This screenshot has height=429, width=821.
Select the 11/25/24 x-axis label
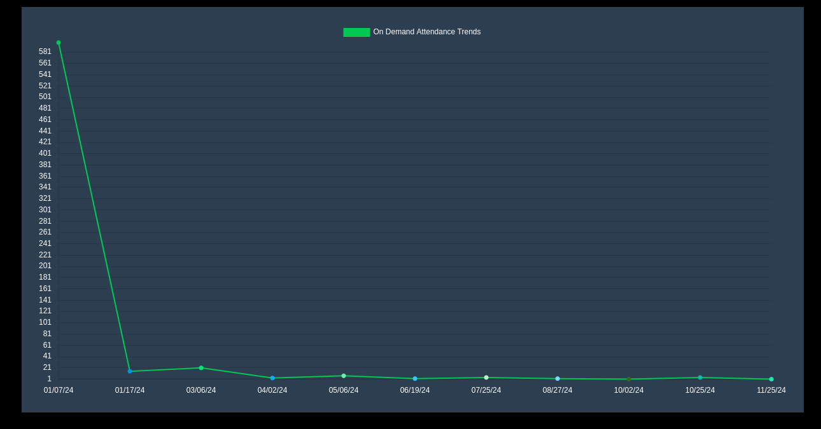771,390
